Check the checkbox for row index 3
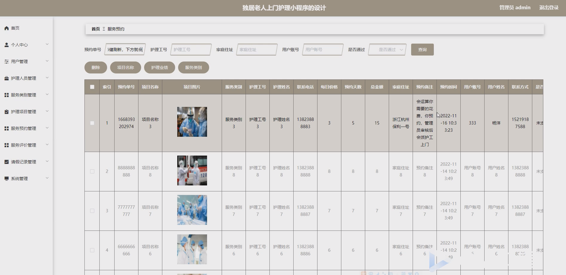Image resolution: width=566 pixels, height=275 pixels. (x=92, y=211)
